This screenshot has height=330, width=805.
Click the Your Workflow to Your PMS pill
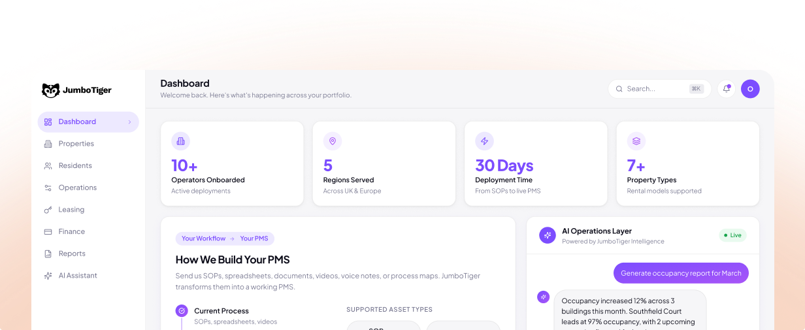pos(225,239)
